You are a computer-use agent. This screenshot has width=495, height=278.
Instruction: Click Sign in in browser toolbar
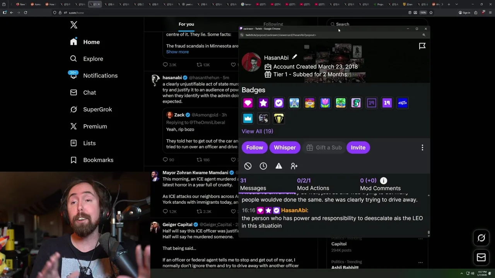tap(464, 13)
